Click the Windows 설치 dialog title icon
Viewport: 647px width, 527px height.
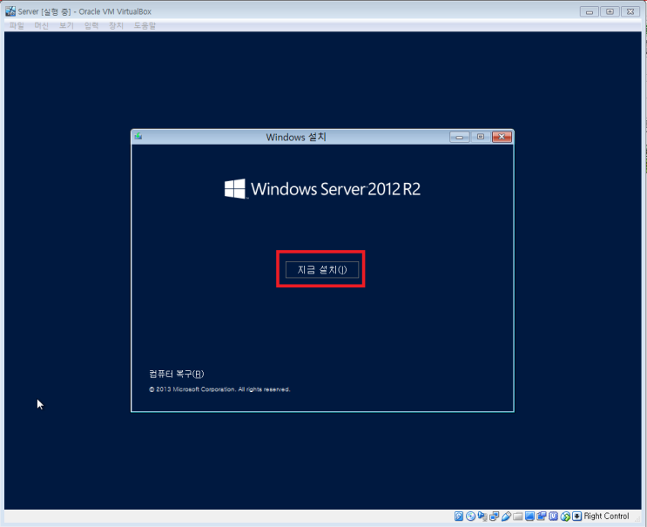coord(138,136)
